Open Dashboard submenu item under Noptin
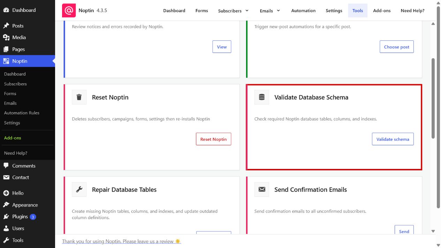The image size is (441, 248). point(15,74)
